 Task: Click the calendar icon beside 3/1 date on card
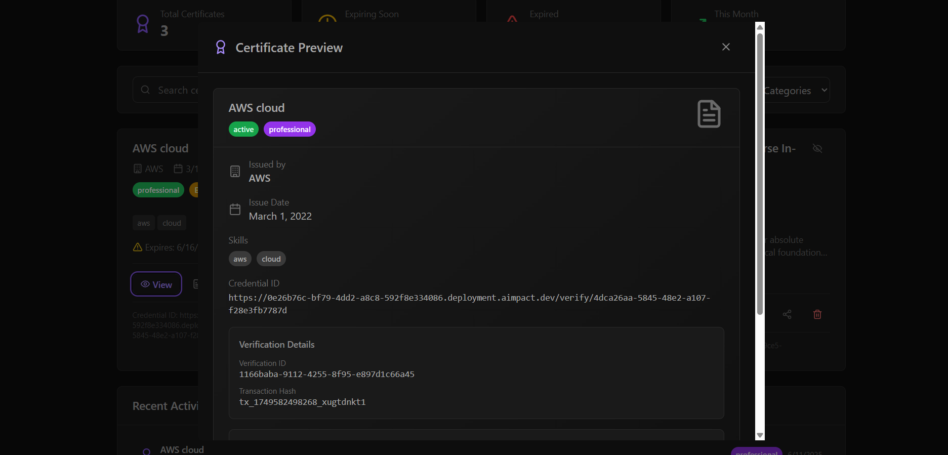[178, 169]
